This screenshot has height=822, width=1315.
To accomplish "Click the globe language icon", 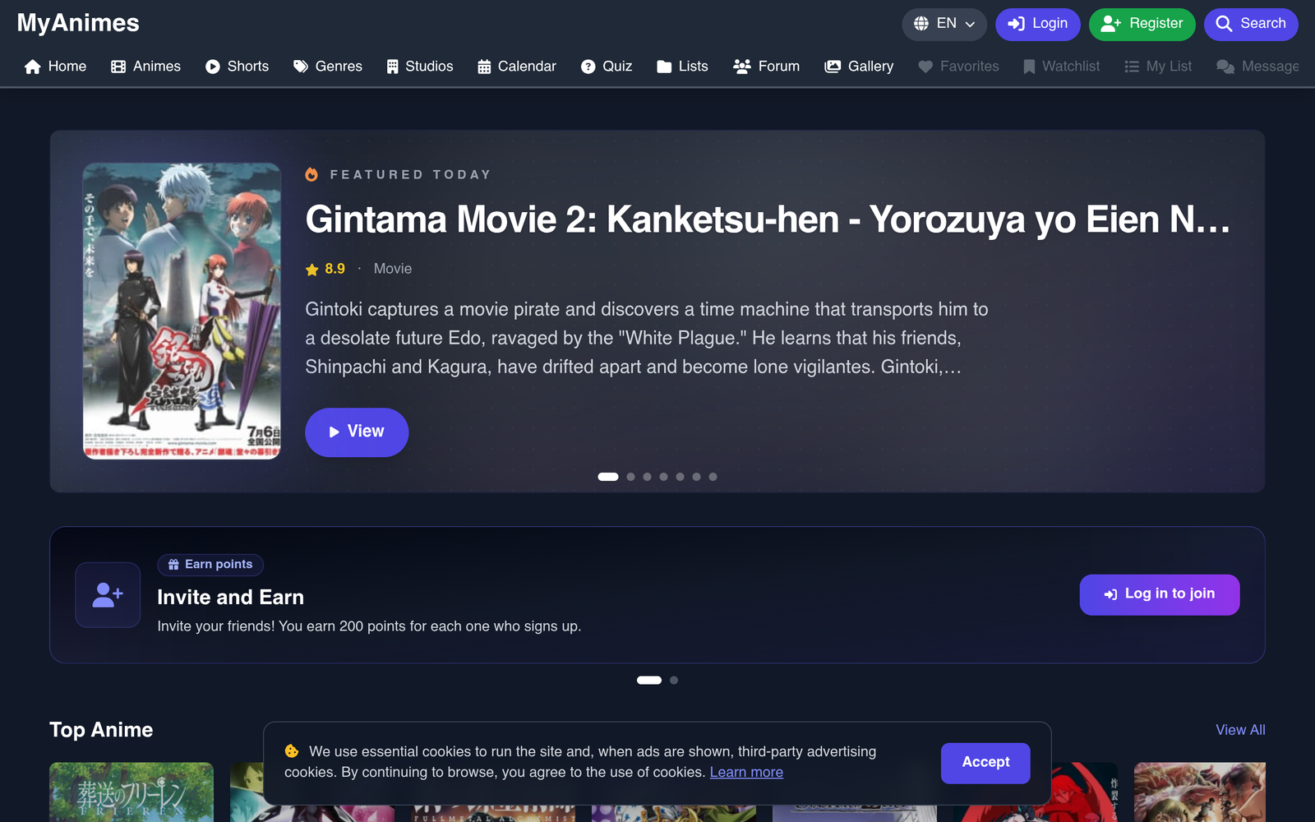I will click(921, 24).
